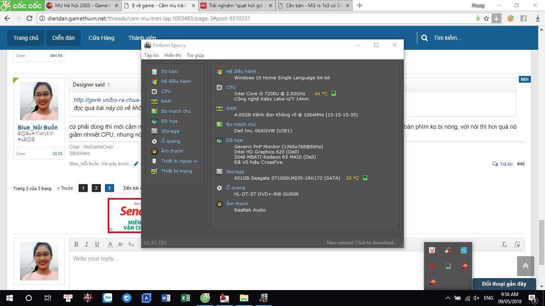Click the RAM heading in Speccy's summary panel
The width and height of the screenshot is (545, 306).
point(231,108)
